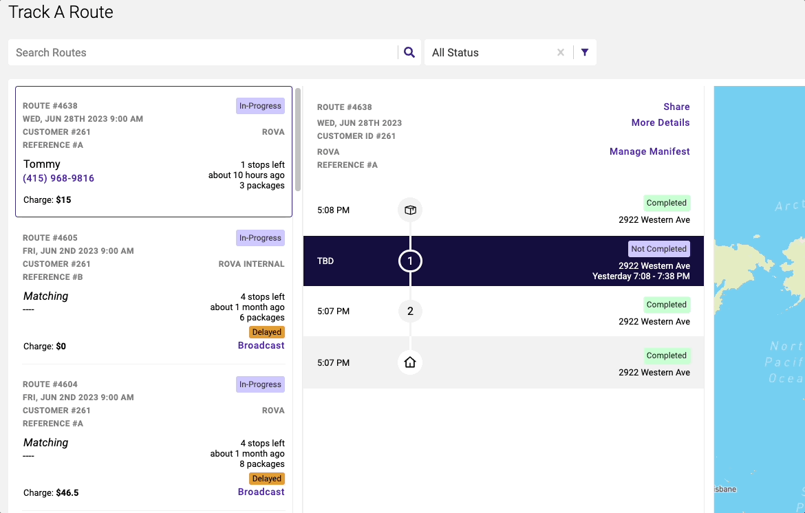The width and height of the screenshot is (805, 513).
Task: Click 'Charge: $0' on route #4605
Action: 45,347
